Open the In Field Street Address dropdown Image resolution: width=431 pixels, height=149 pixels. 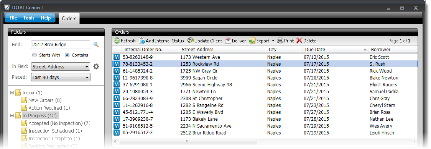[61, 66]
